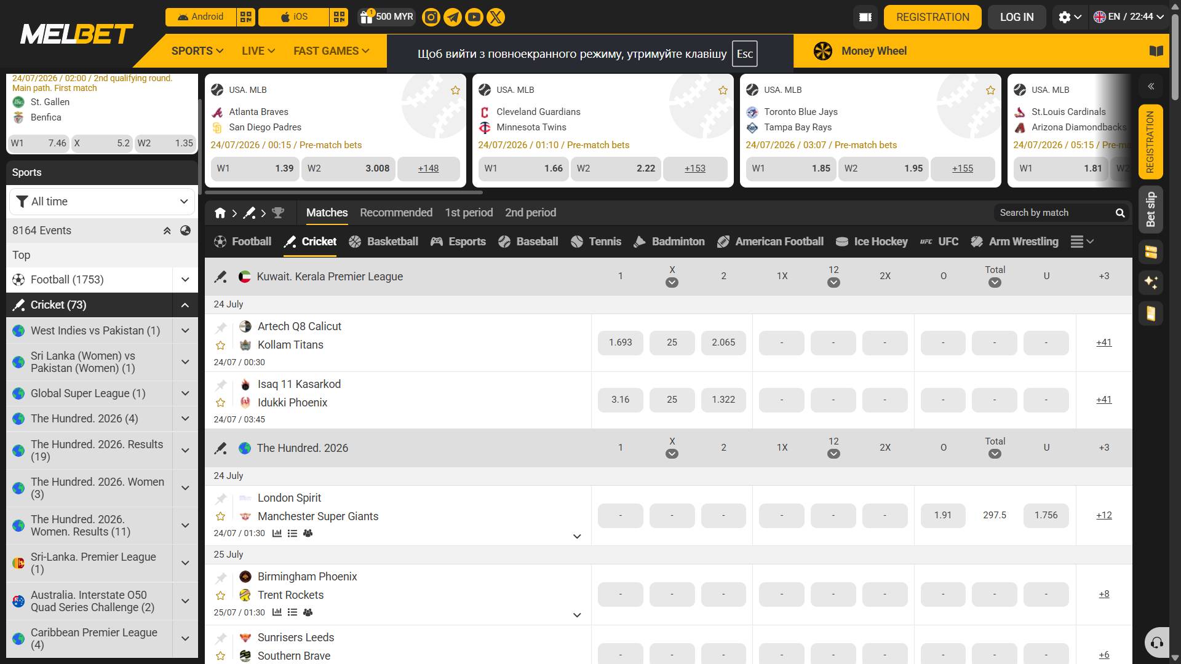Go to home icon in breadcrumb
Screen dimensions: 1181x664
(x=220, y=213)
